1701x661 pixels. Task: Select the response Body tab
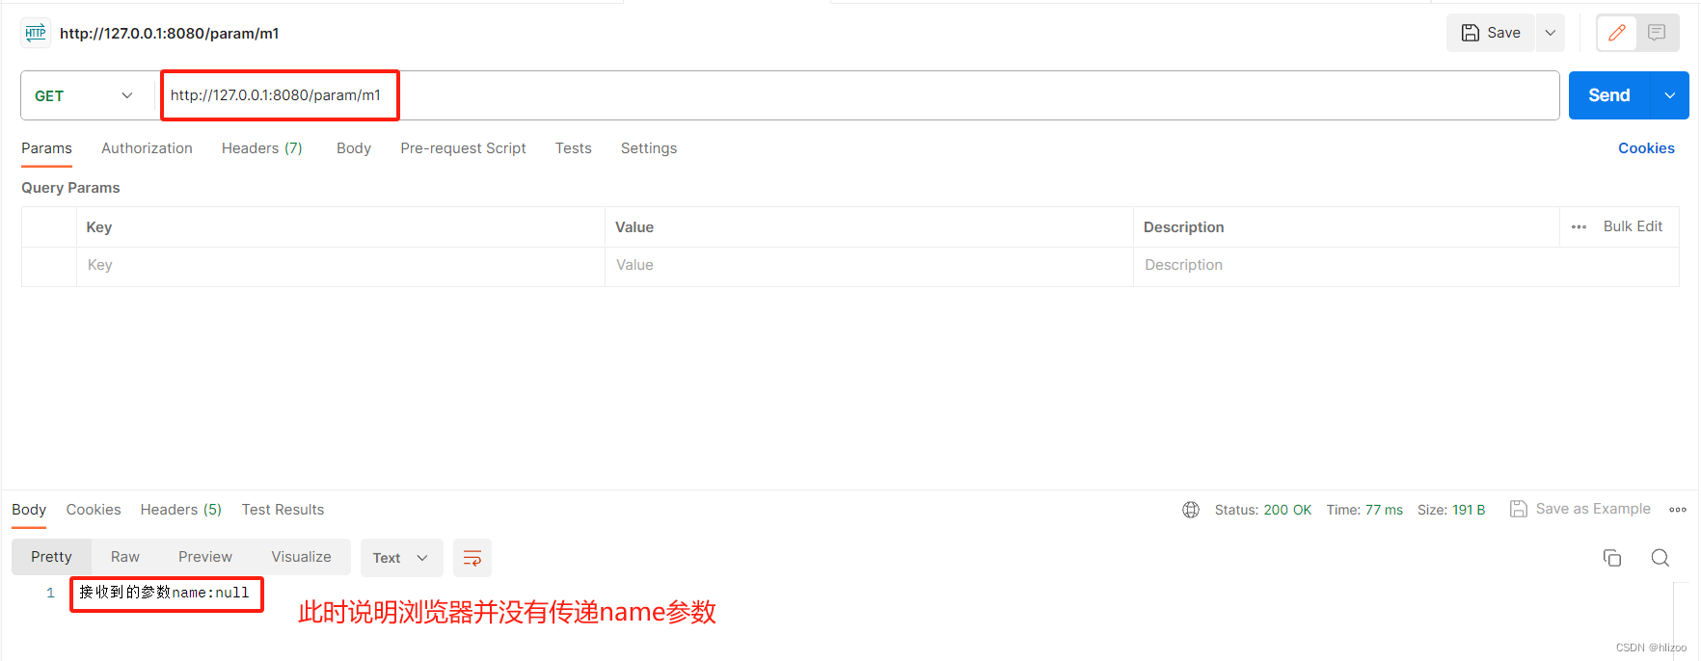point(29,510)
